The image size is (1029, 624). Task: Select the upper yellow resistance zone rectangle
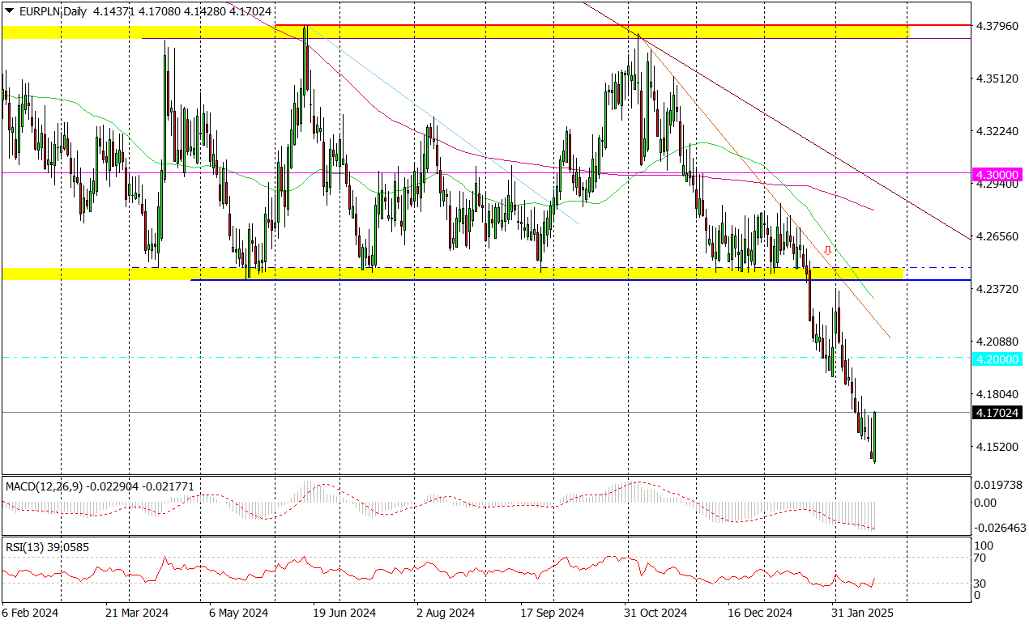pyautogui.click(x=455, y=32)
